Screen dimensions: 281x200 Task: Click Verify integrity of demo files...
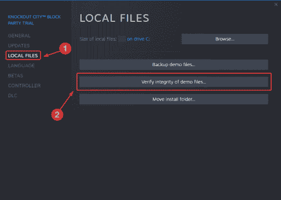(174, 82)
